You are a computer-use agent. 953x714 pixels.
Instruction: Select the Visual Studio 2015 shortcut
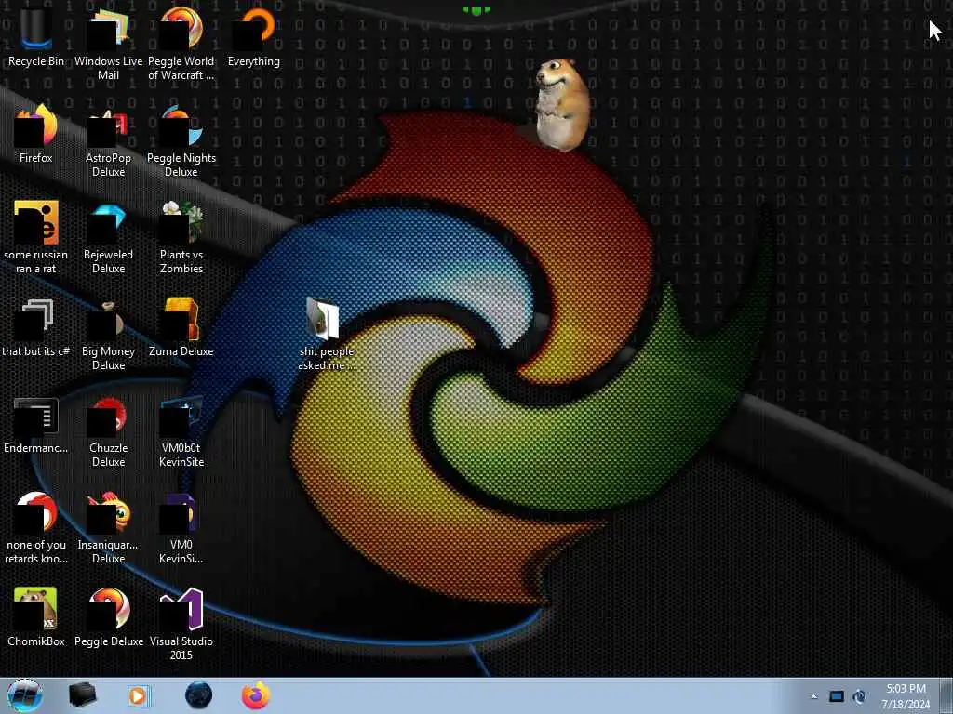181,624
